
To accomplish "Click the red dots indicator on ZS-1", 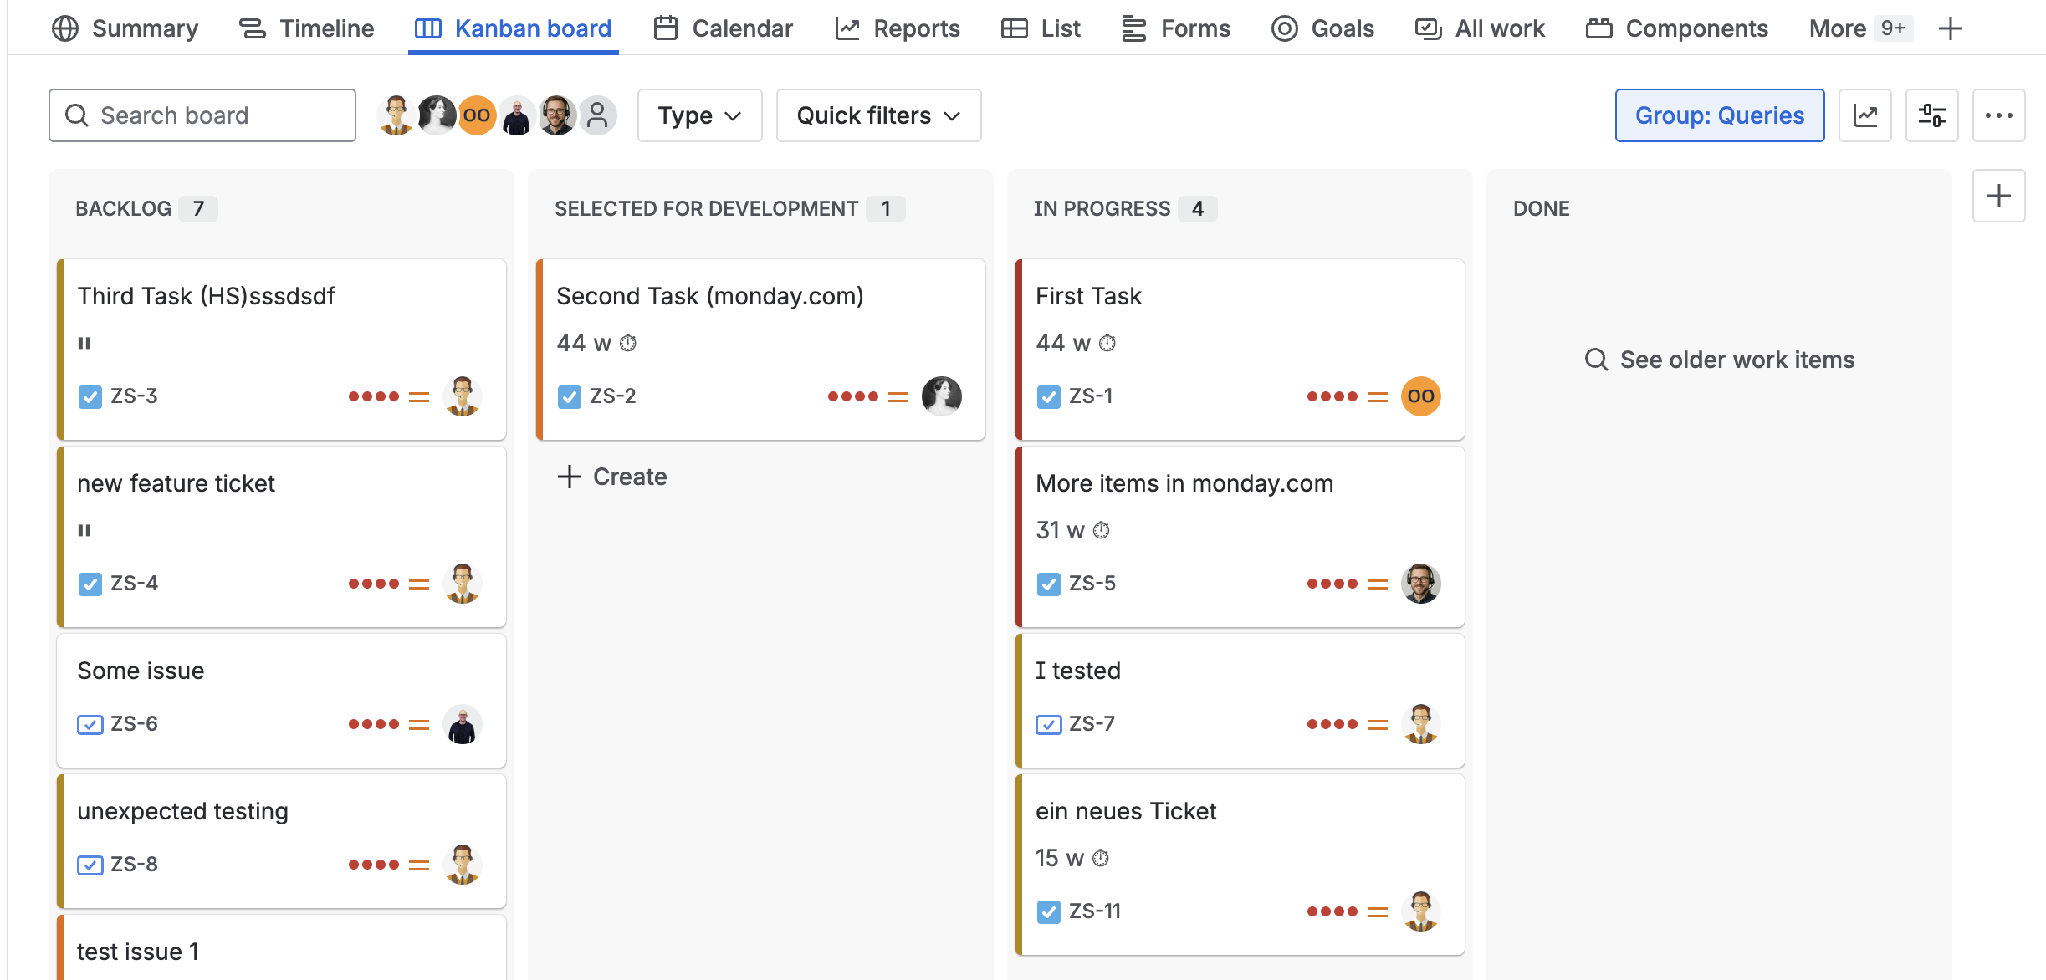I will [x=1332, y=396].
